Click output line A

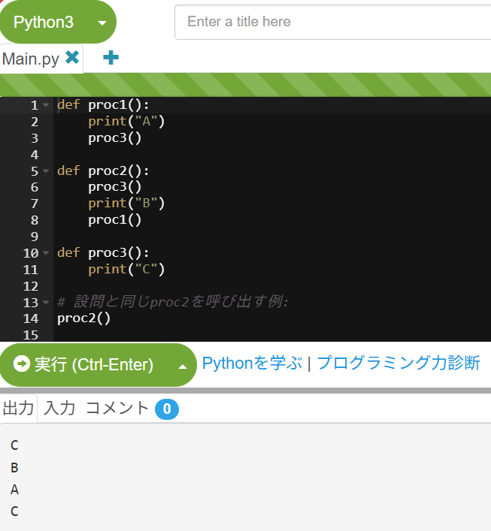[x=14, y=490]
